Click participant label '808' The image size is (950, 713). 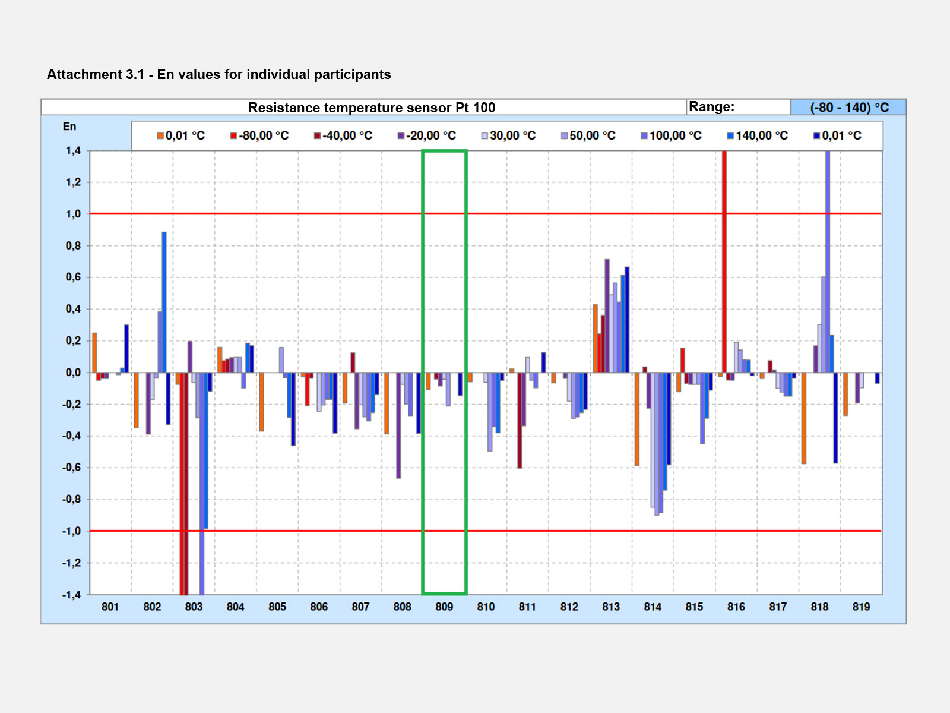pyautogui.click(x=402, y=607)
